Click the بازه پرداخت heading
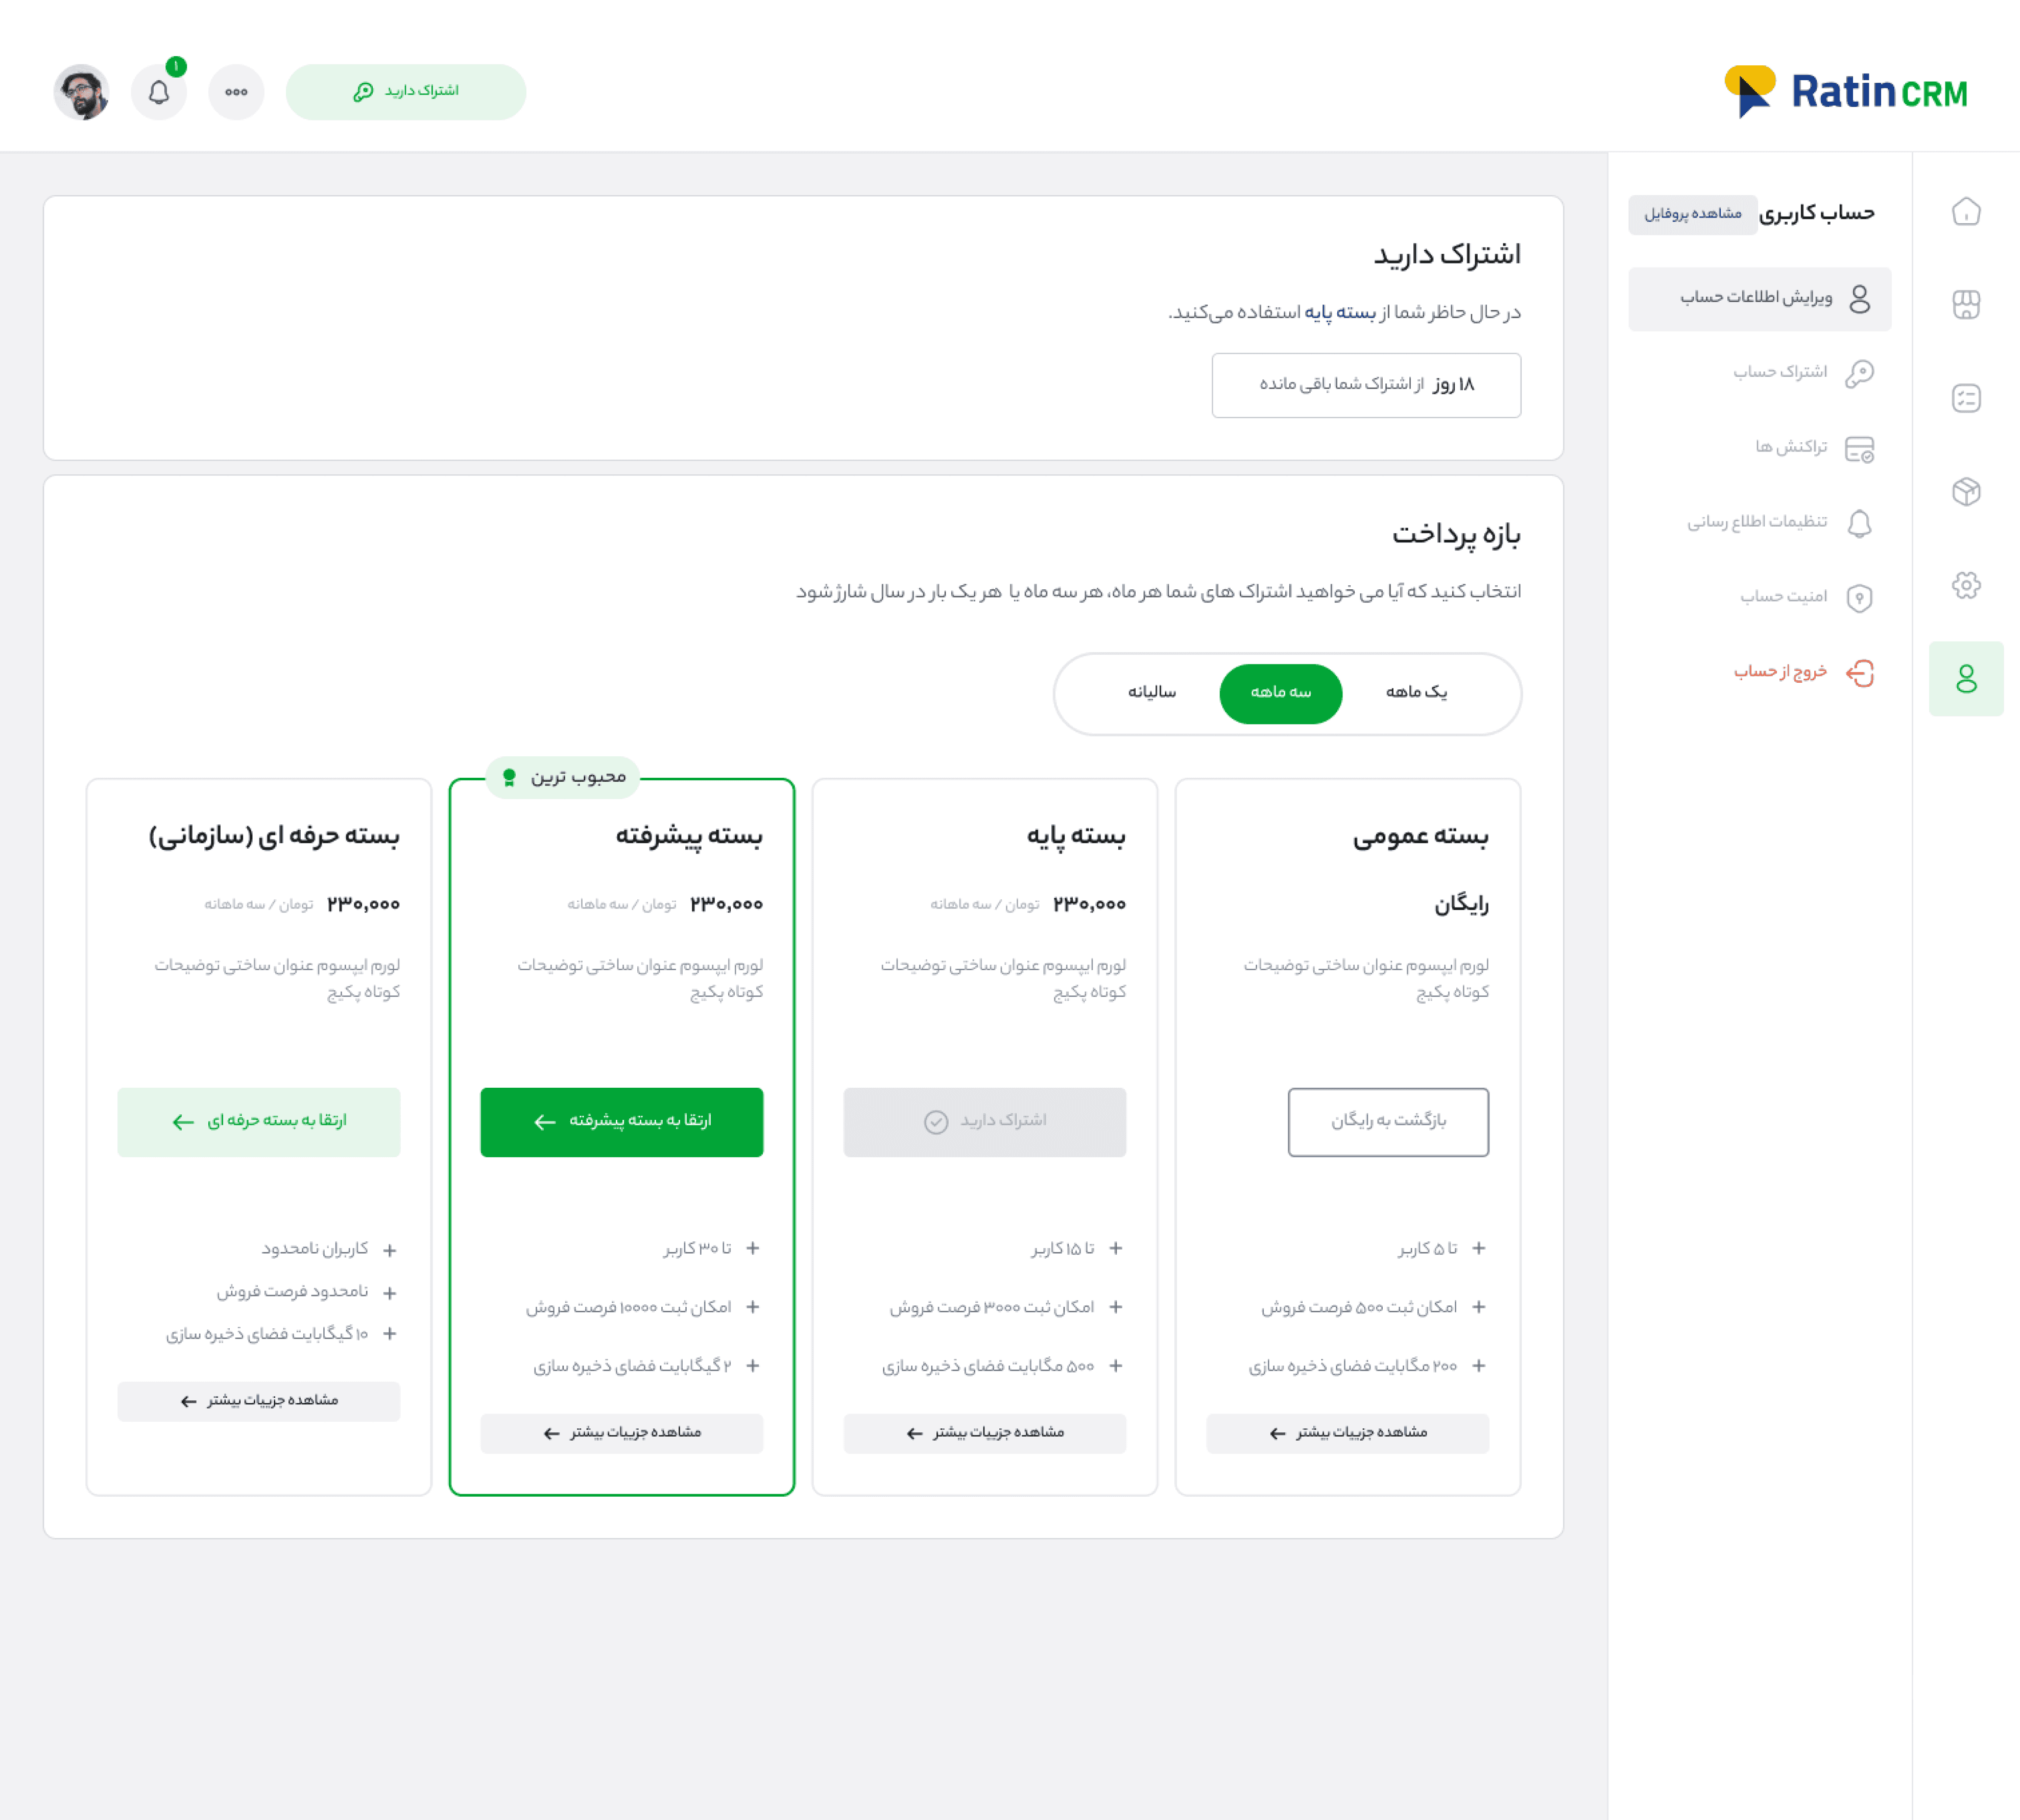The image size is (2020, 1820). click(x=1456, y=535)
